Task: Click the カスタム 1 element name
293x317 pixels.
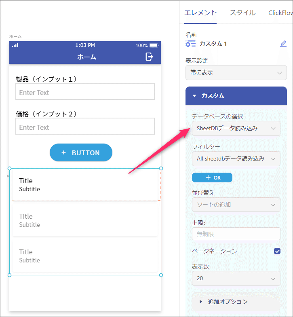Action: [x=213, y=44]
